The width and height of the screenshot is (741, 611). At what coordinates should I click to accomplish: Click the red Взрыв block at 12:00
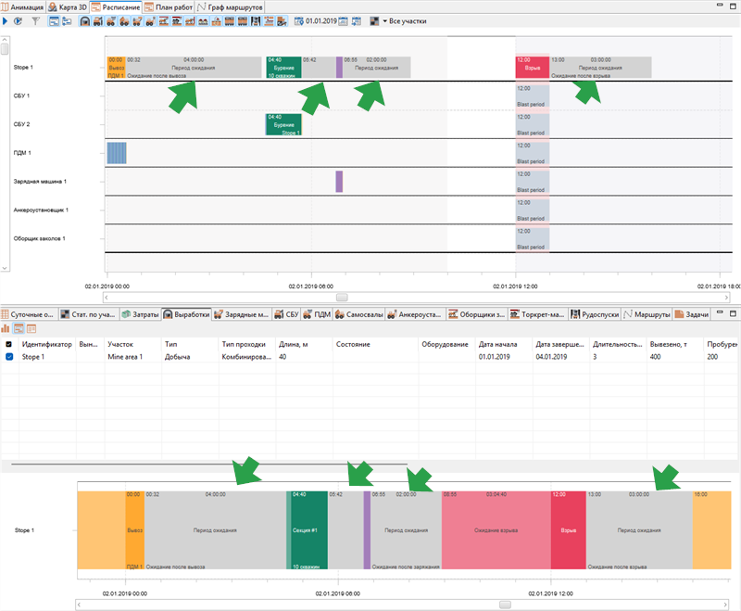(532, 68)
